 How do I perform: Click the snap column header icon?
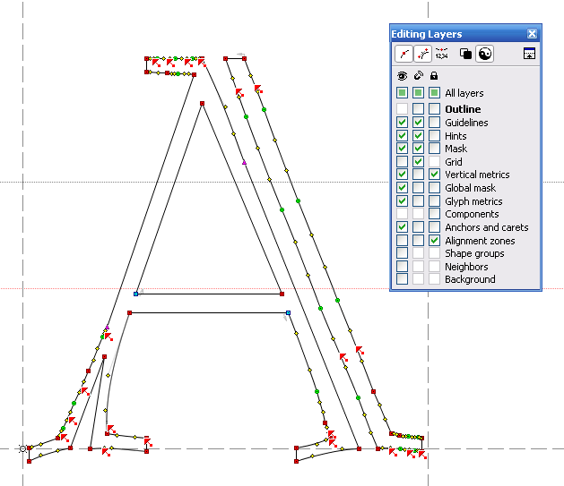point(419,76)
